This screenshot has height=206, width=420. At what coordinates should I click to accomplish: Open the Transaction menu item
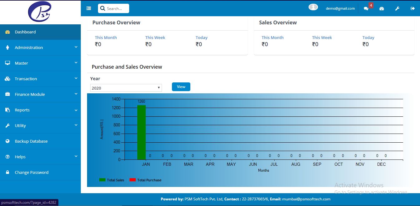click(x=40, y=79)
